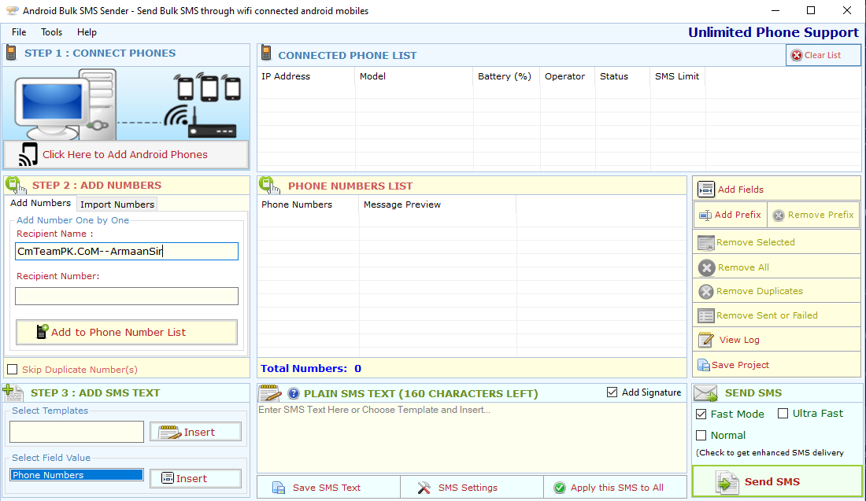Click the Operator column header

[x=568, y=76]
